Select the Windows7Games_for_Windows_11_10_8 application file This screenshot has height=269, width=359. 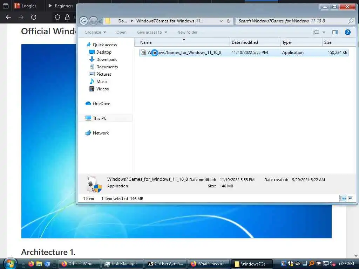click(x=244, y=53)
